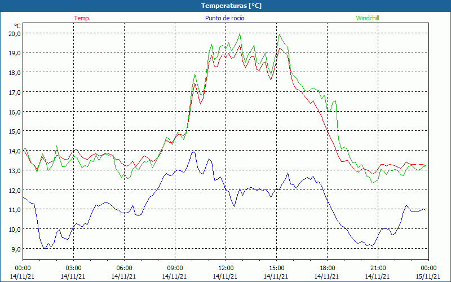This screenshot has width=451, height=282.
Task: Click the '12:00' time label
Action: pyautogui.click(x=226, y=268)
